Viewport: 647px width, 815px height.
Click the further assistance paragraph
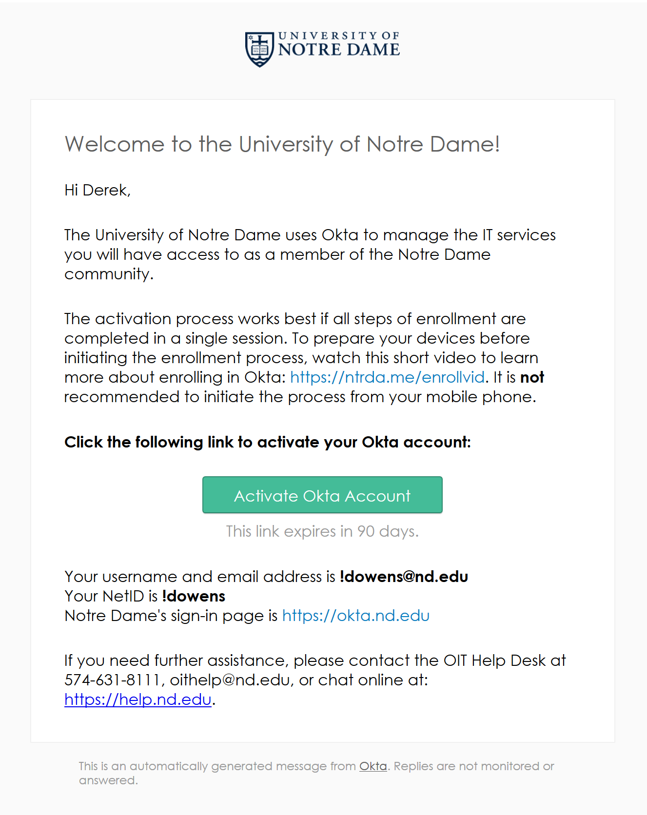(x=315, y=680)
